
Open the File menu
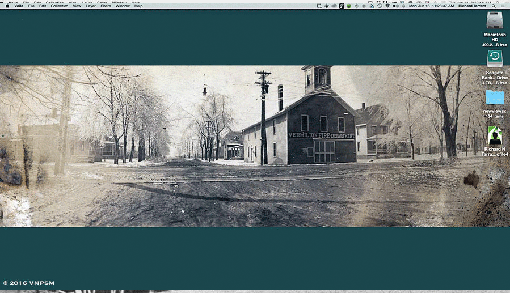click(x=31, y=6)
